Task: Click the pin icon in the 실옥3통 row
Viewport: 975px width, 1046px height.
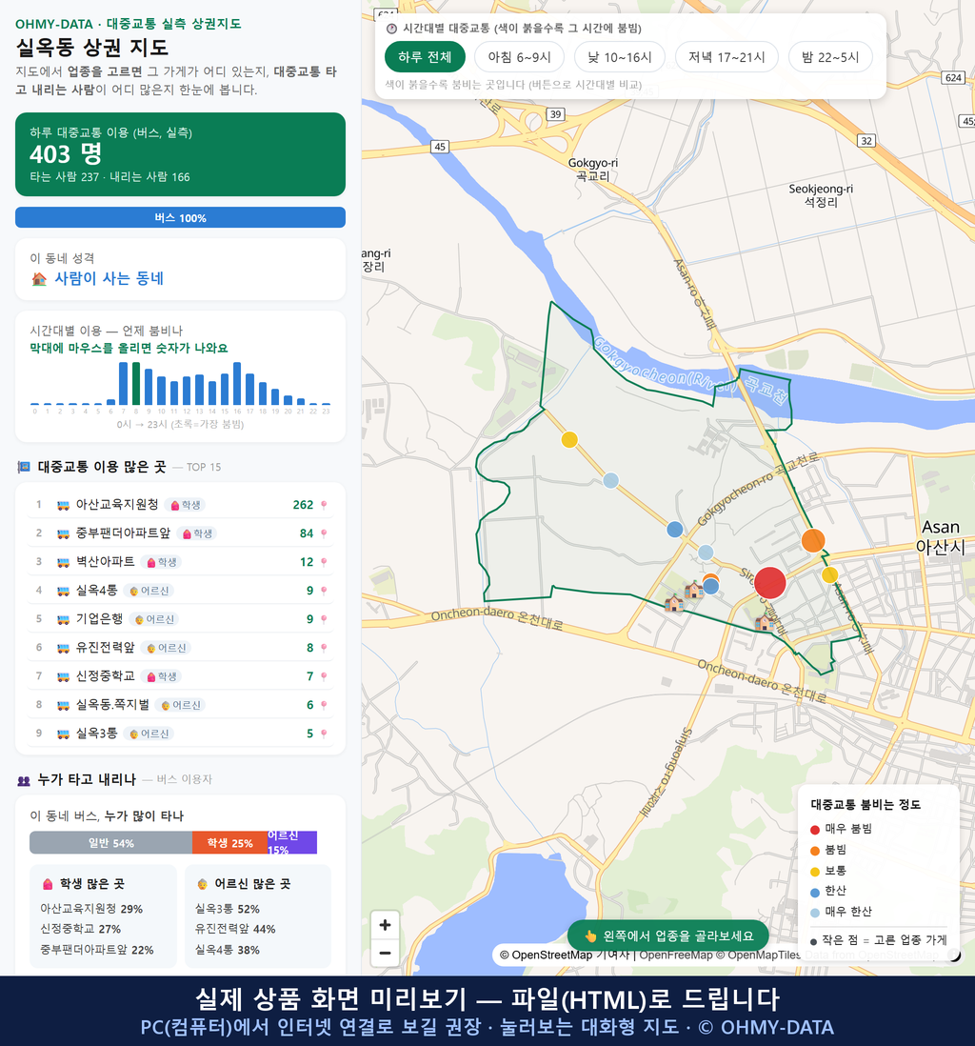Action: pos(324,734)
